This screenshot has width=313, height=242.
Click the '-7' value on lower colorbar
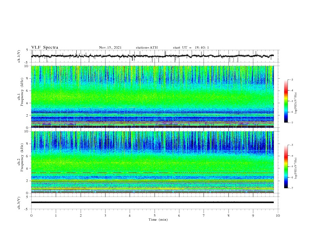pos(291,188)
